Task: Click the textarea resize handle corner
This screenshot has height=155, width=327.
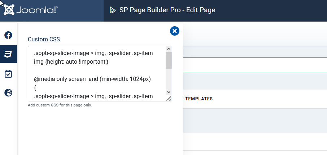Action: coord(169,99)
